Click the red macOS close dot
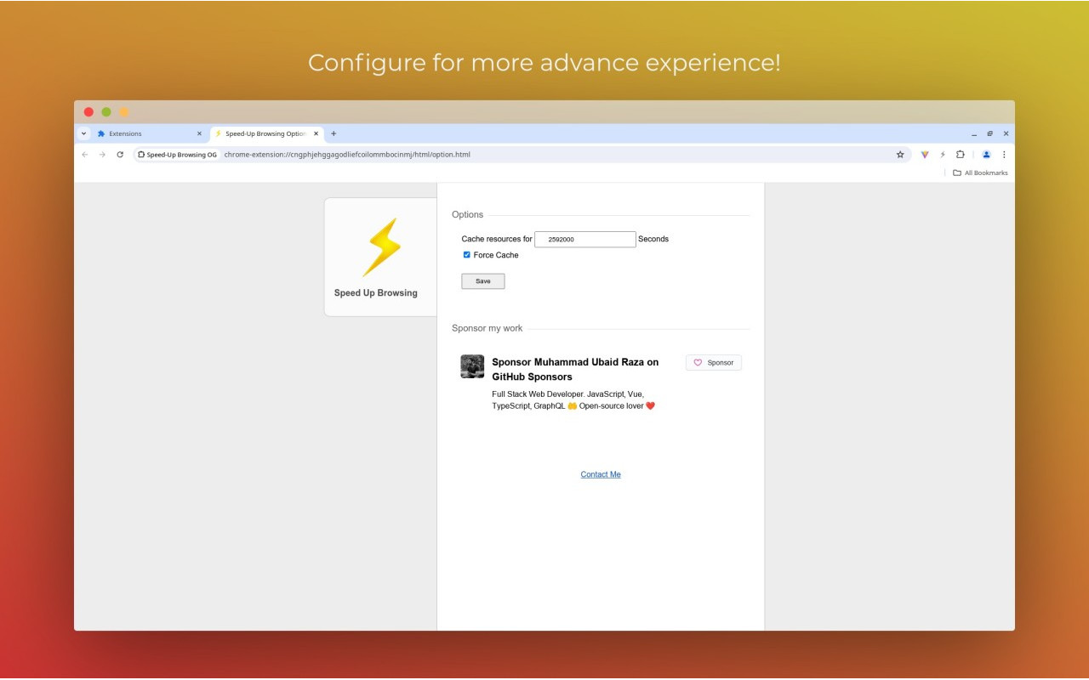Screen dimensions: 1089x680 point(88,112)
